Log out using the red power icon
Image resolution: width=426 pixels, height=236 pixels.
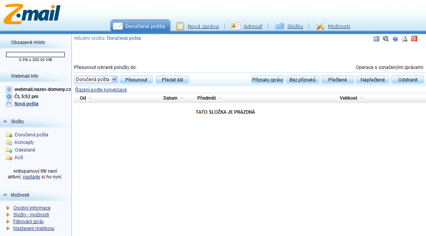pyautogui.click(x=414, y=39)
